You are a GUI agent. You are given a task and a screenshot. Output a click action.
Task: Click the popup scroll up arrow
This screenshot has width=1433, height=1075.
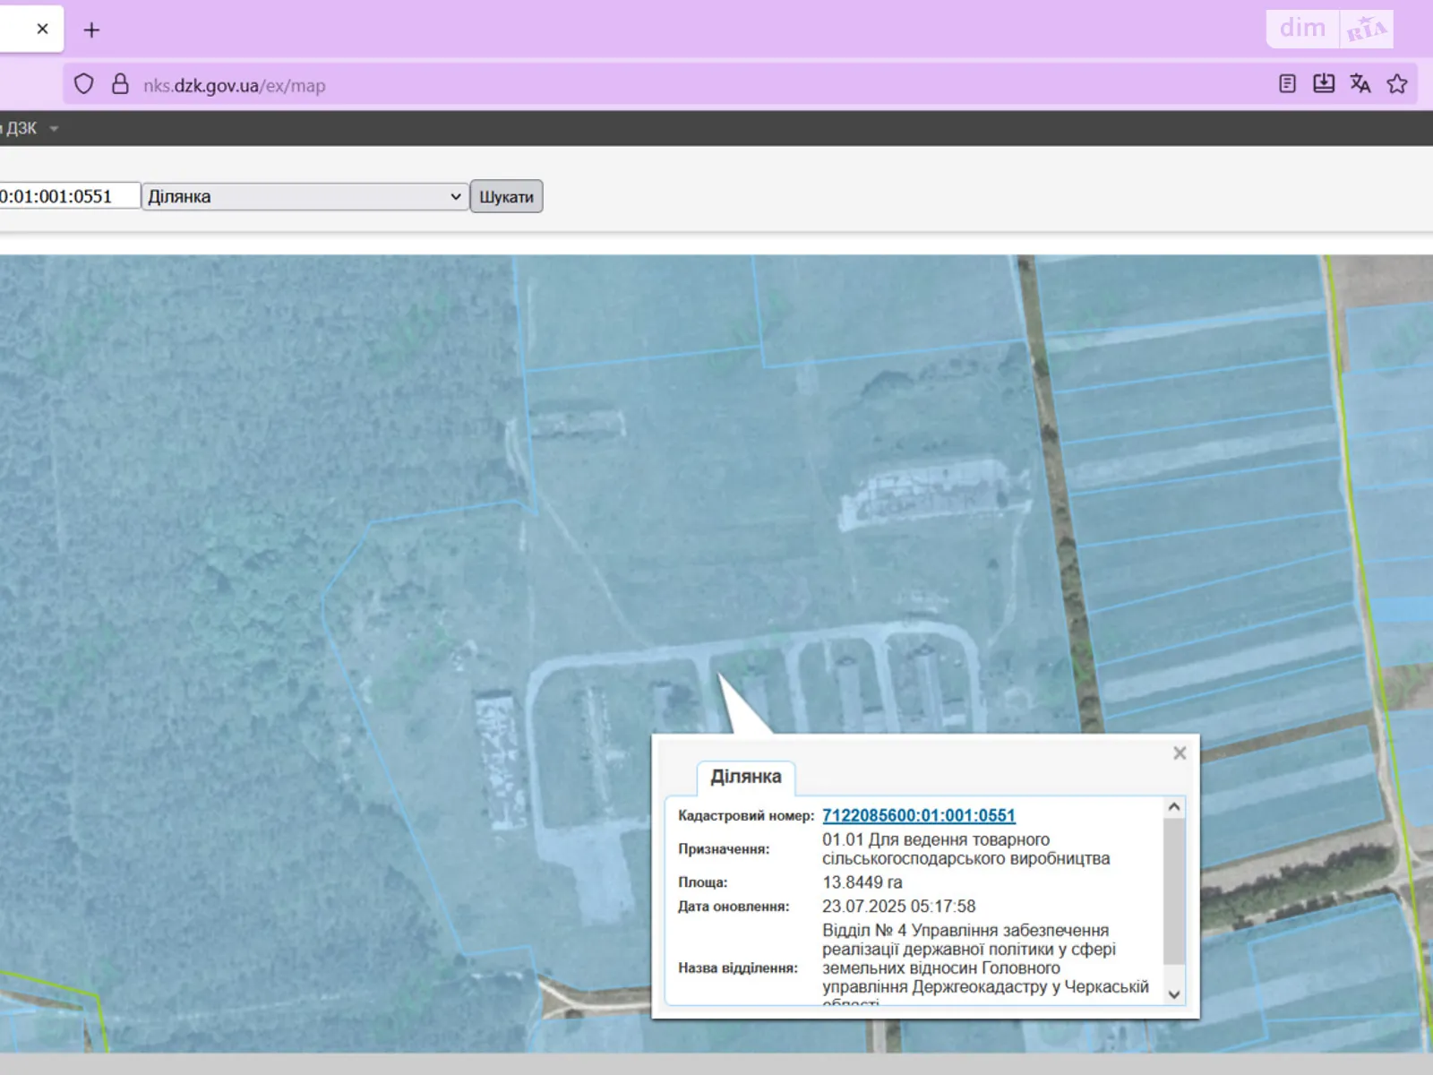click(1174, 807)
